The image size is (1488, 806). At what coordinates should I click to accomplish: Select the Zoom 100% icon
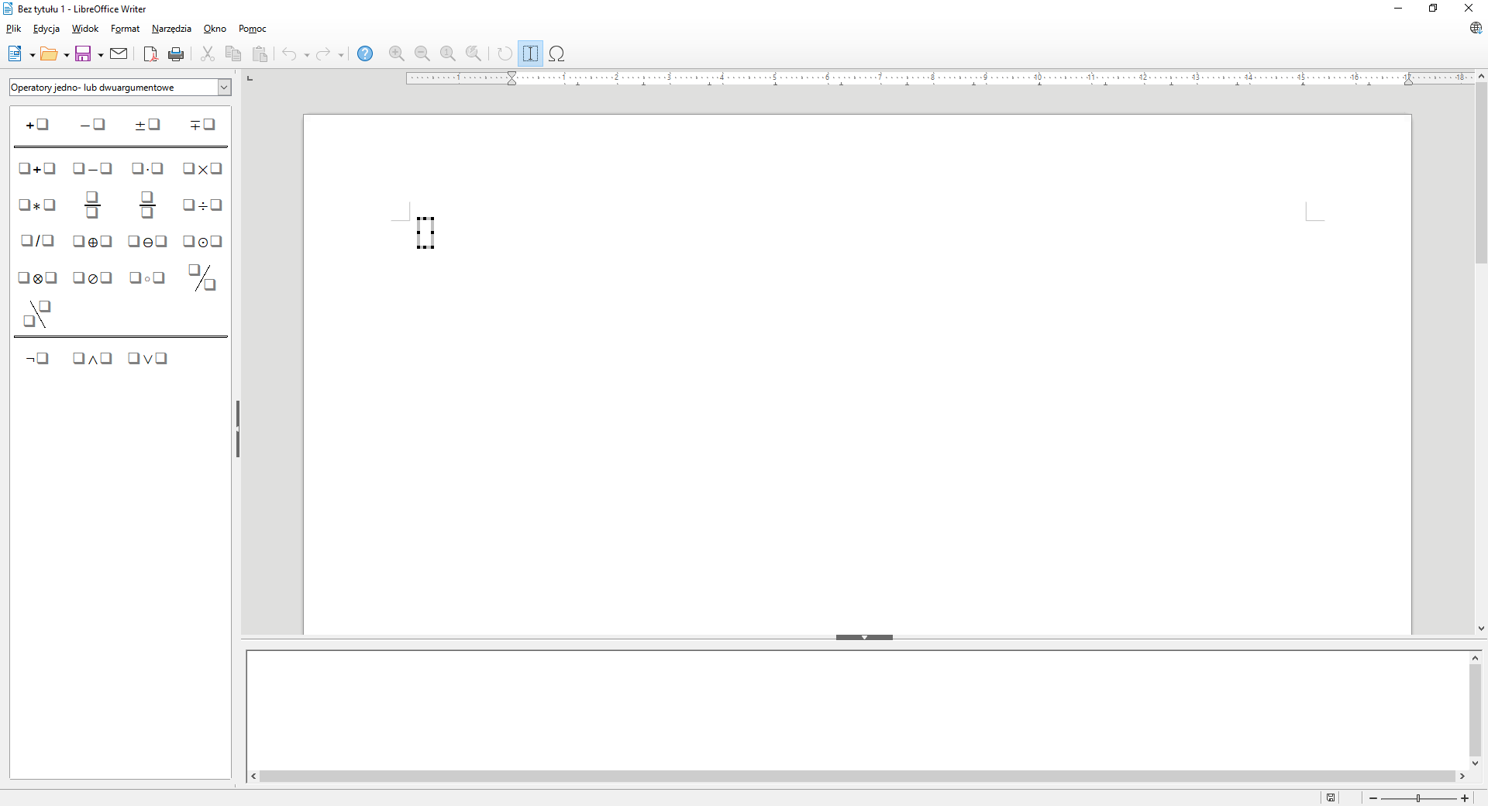(x=448, y=53)
